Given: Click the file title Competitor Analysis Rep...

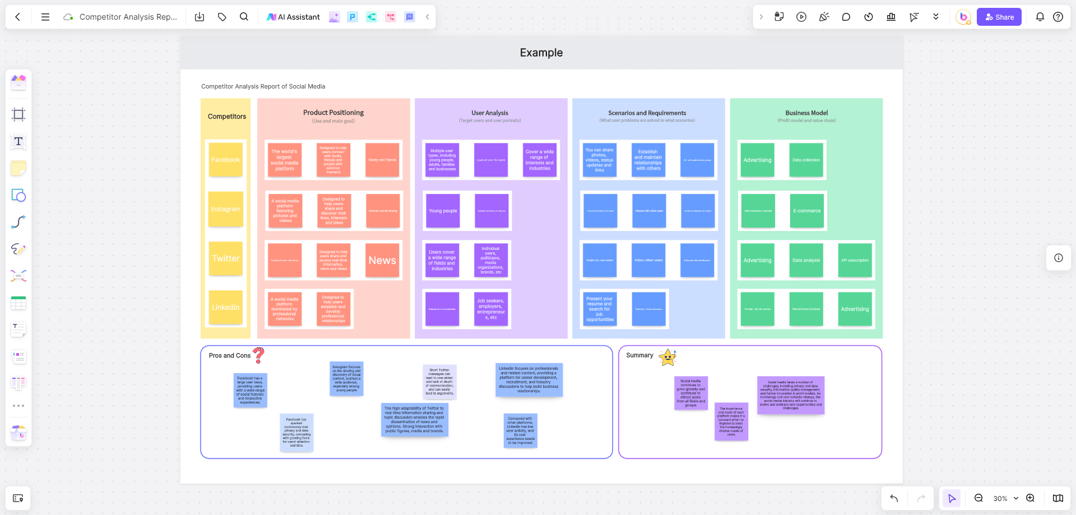Looking at the screenshot, I should (128, 17).
